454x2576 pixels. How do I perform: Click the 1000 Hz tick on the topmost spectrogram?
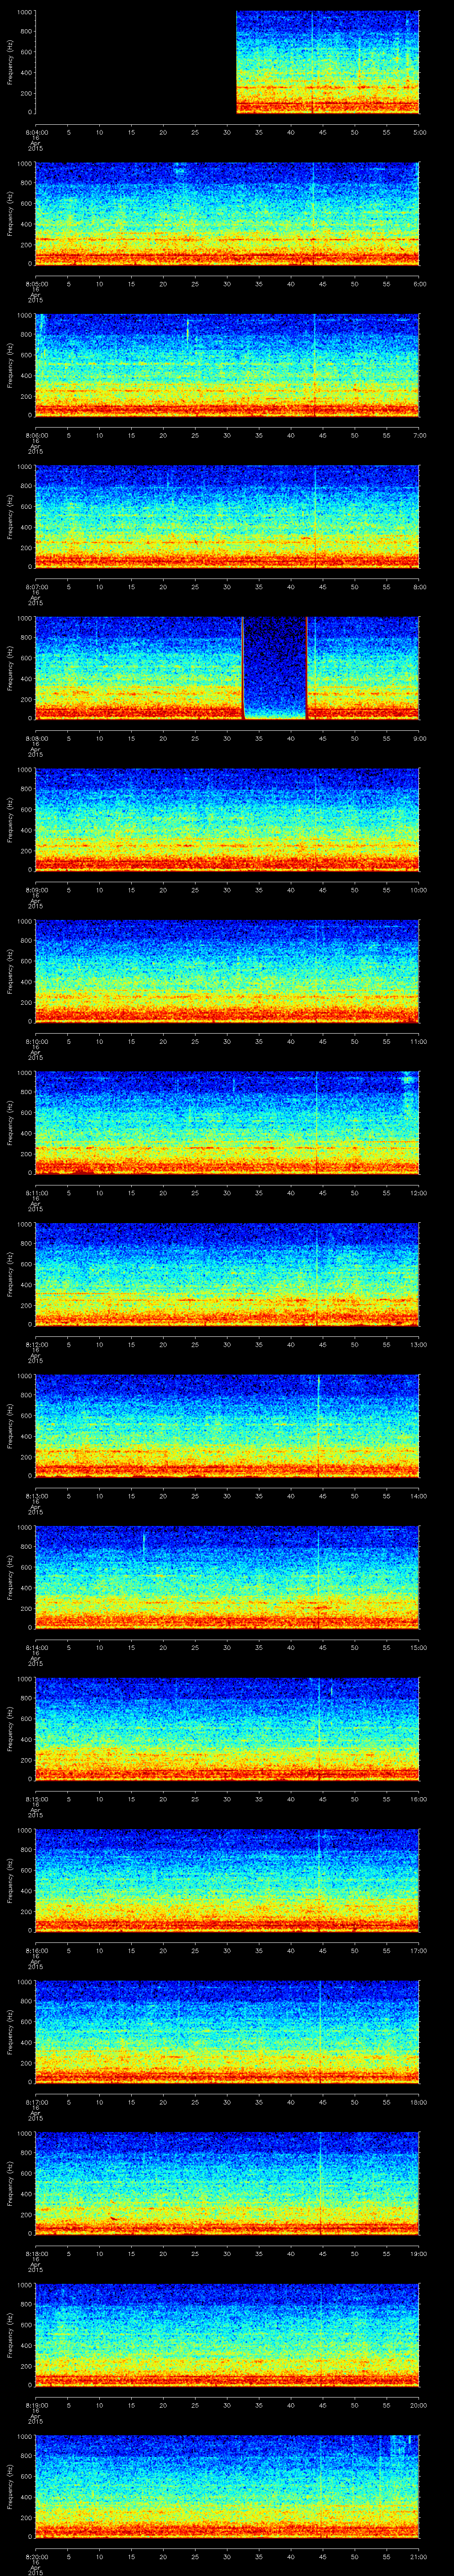pos(23,12)
